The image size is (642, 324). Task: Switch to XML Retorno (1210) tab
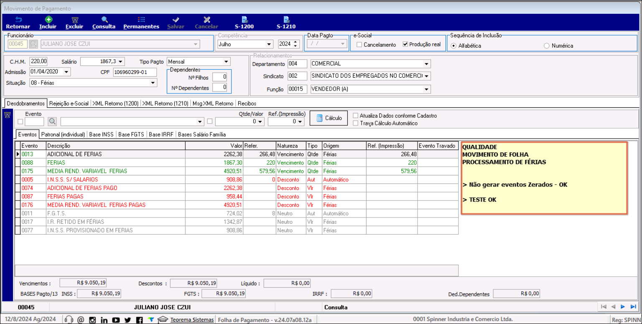(x=165, y=103)
